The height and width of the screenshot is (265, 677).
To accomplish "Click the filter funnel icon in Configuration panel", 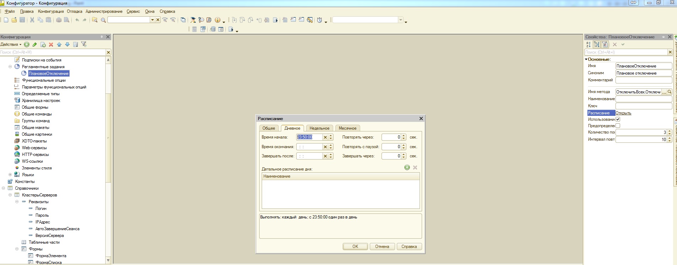I will (x=84, y=44).
